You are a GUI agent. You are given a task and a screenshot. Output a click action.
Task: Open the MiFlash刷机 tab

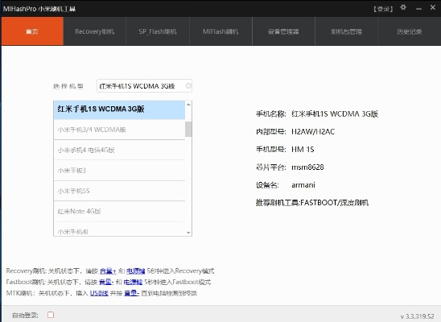[x=220, y=31]
